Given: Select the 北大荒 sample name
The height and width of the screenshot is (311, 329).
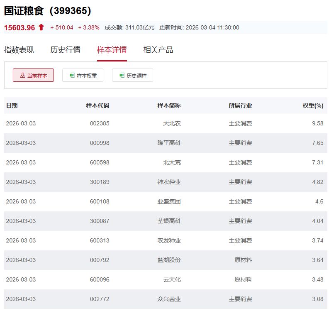Looking at the screenshot, I should coord(172,162).
